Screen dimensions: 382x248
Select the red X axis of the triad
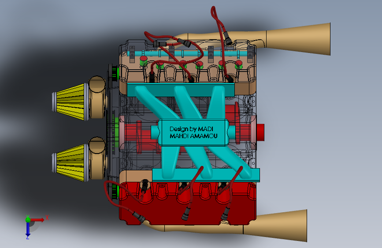click(37, 220)
